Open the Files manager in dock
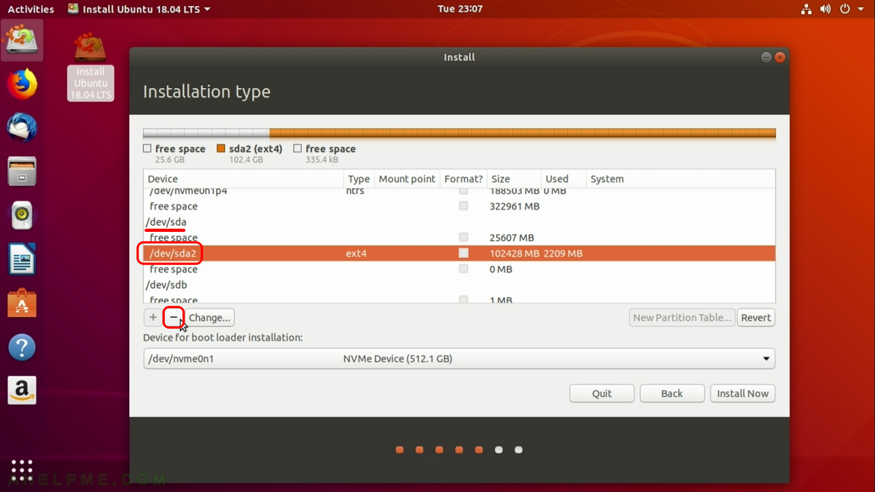875x492 pixels. pyautogui.click(x=22, y=171)
